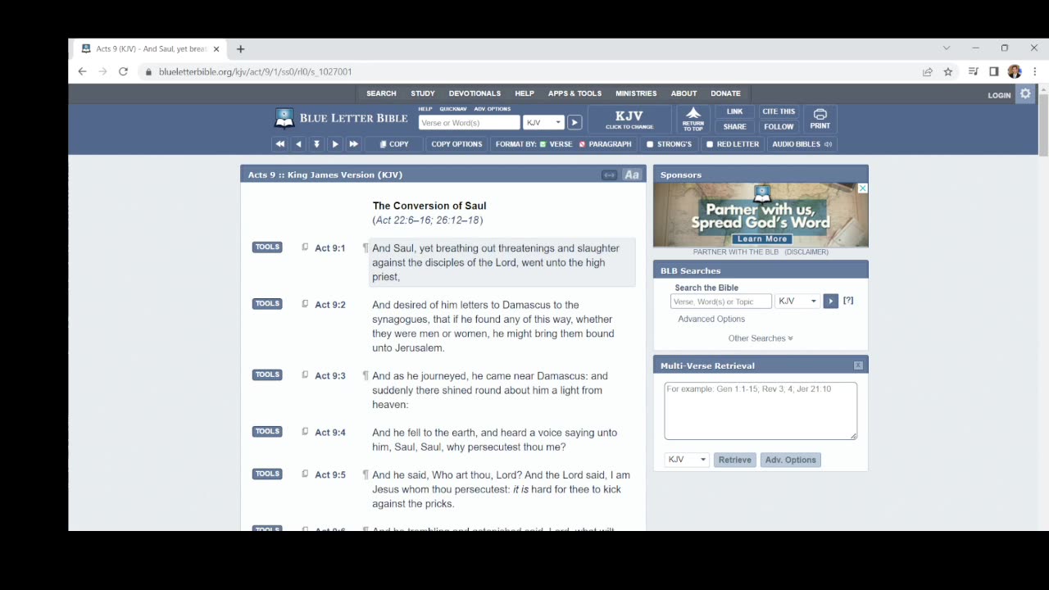
Task: Go to previous book double-left arrow
Action: click(x=280, y=144)
